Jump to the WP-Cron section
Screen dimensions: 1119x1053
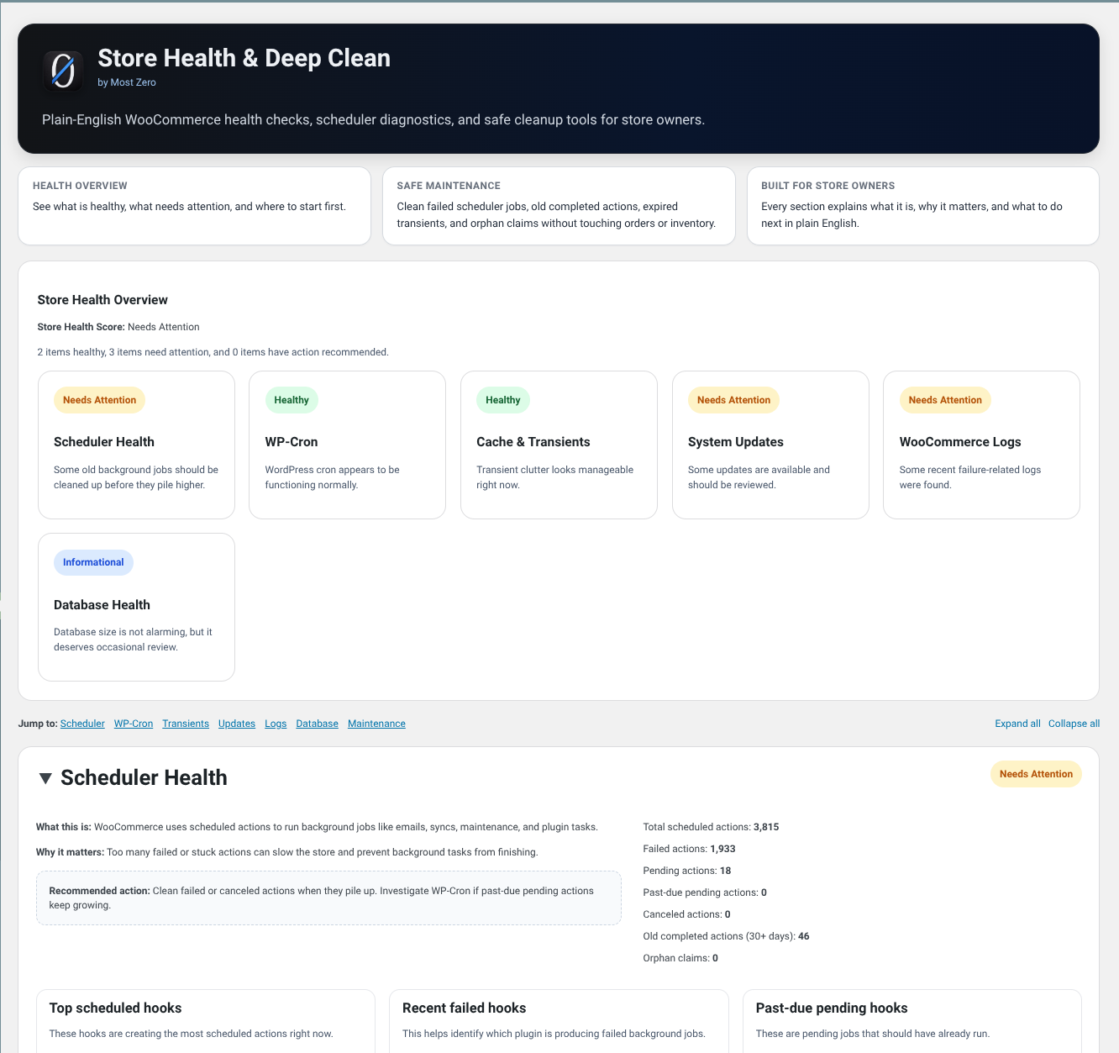[x=133, y=723]
